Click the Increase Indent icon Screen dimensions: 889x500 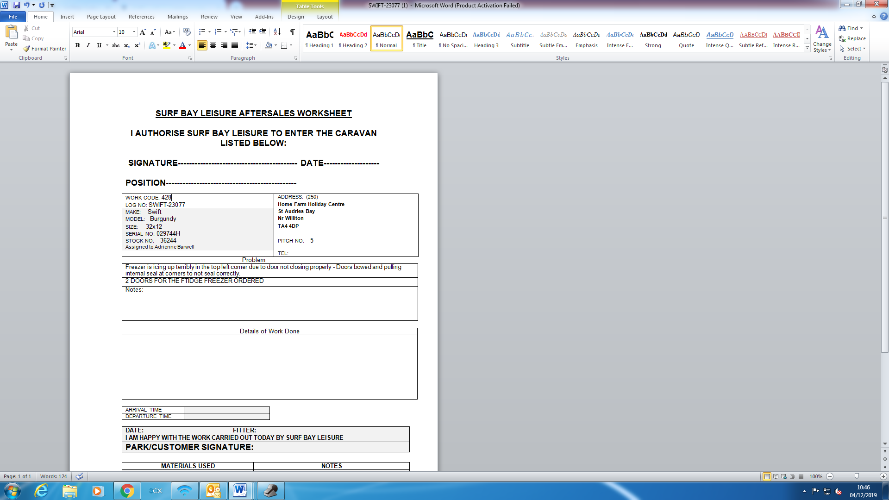pos(263,32)
